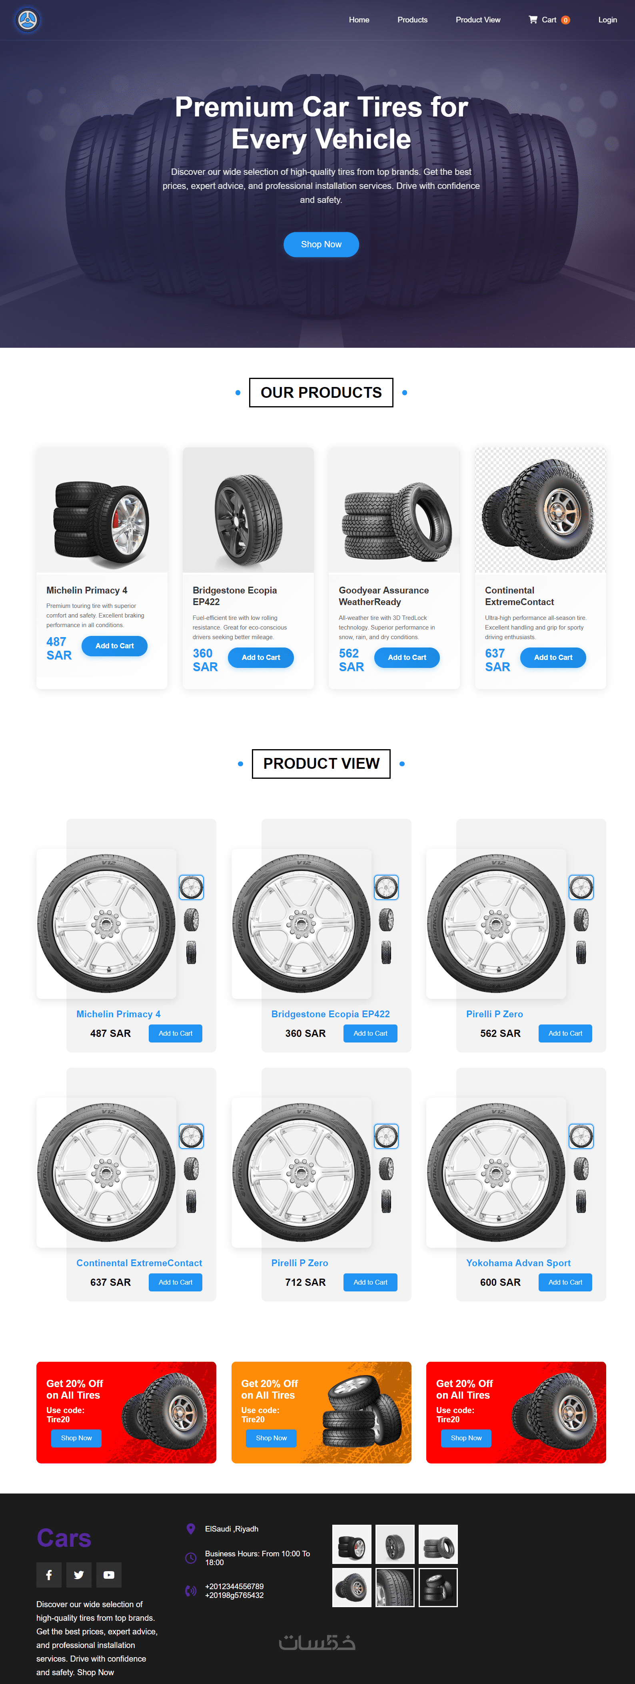635x1684 pixels.
Task: Open first tire image in footer gallery
Action: [x=351, y=1544]
